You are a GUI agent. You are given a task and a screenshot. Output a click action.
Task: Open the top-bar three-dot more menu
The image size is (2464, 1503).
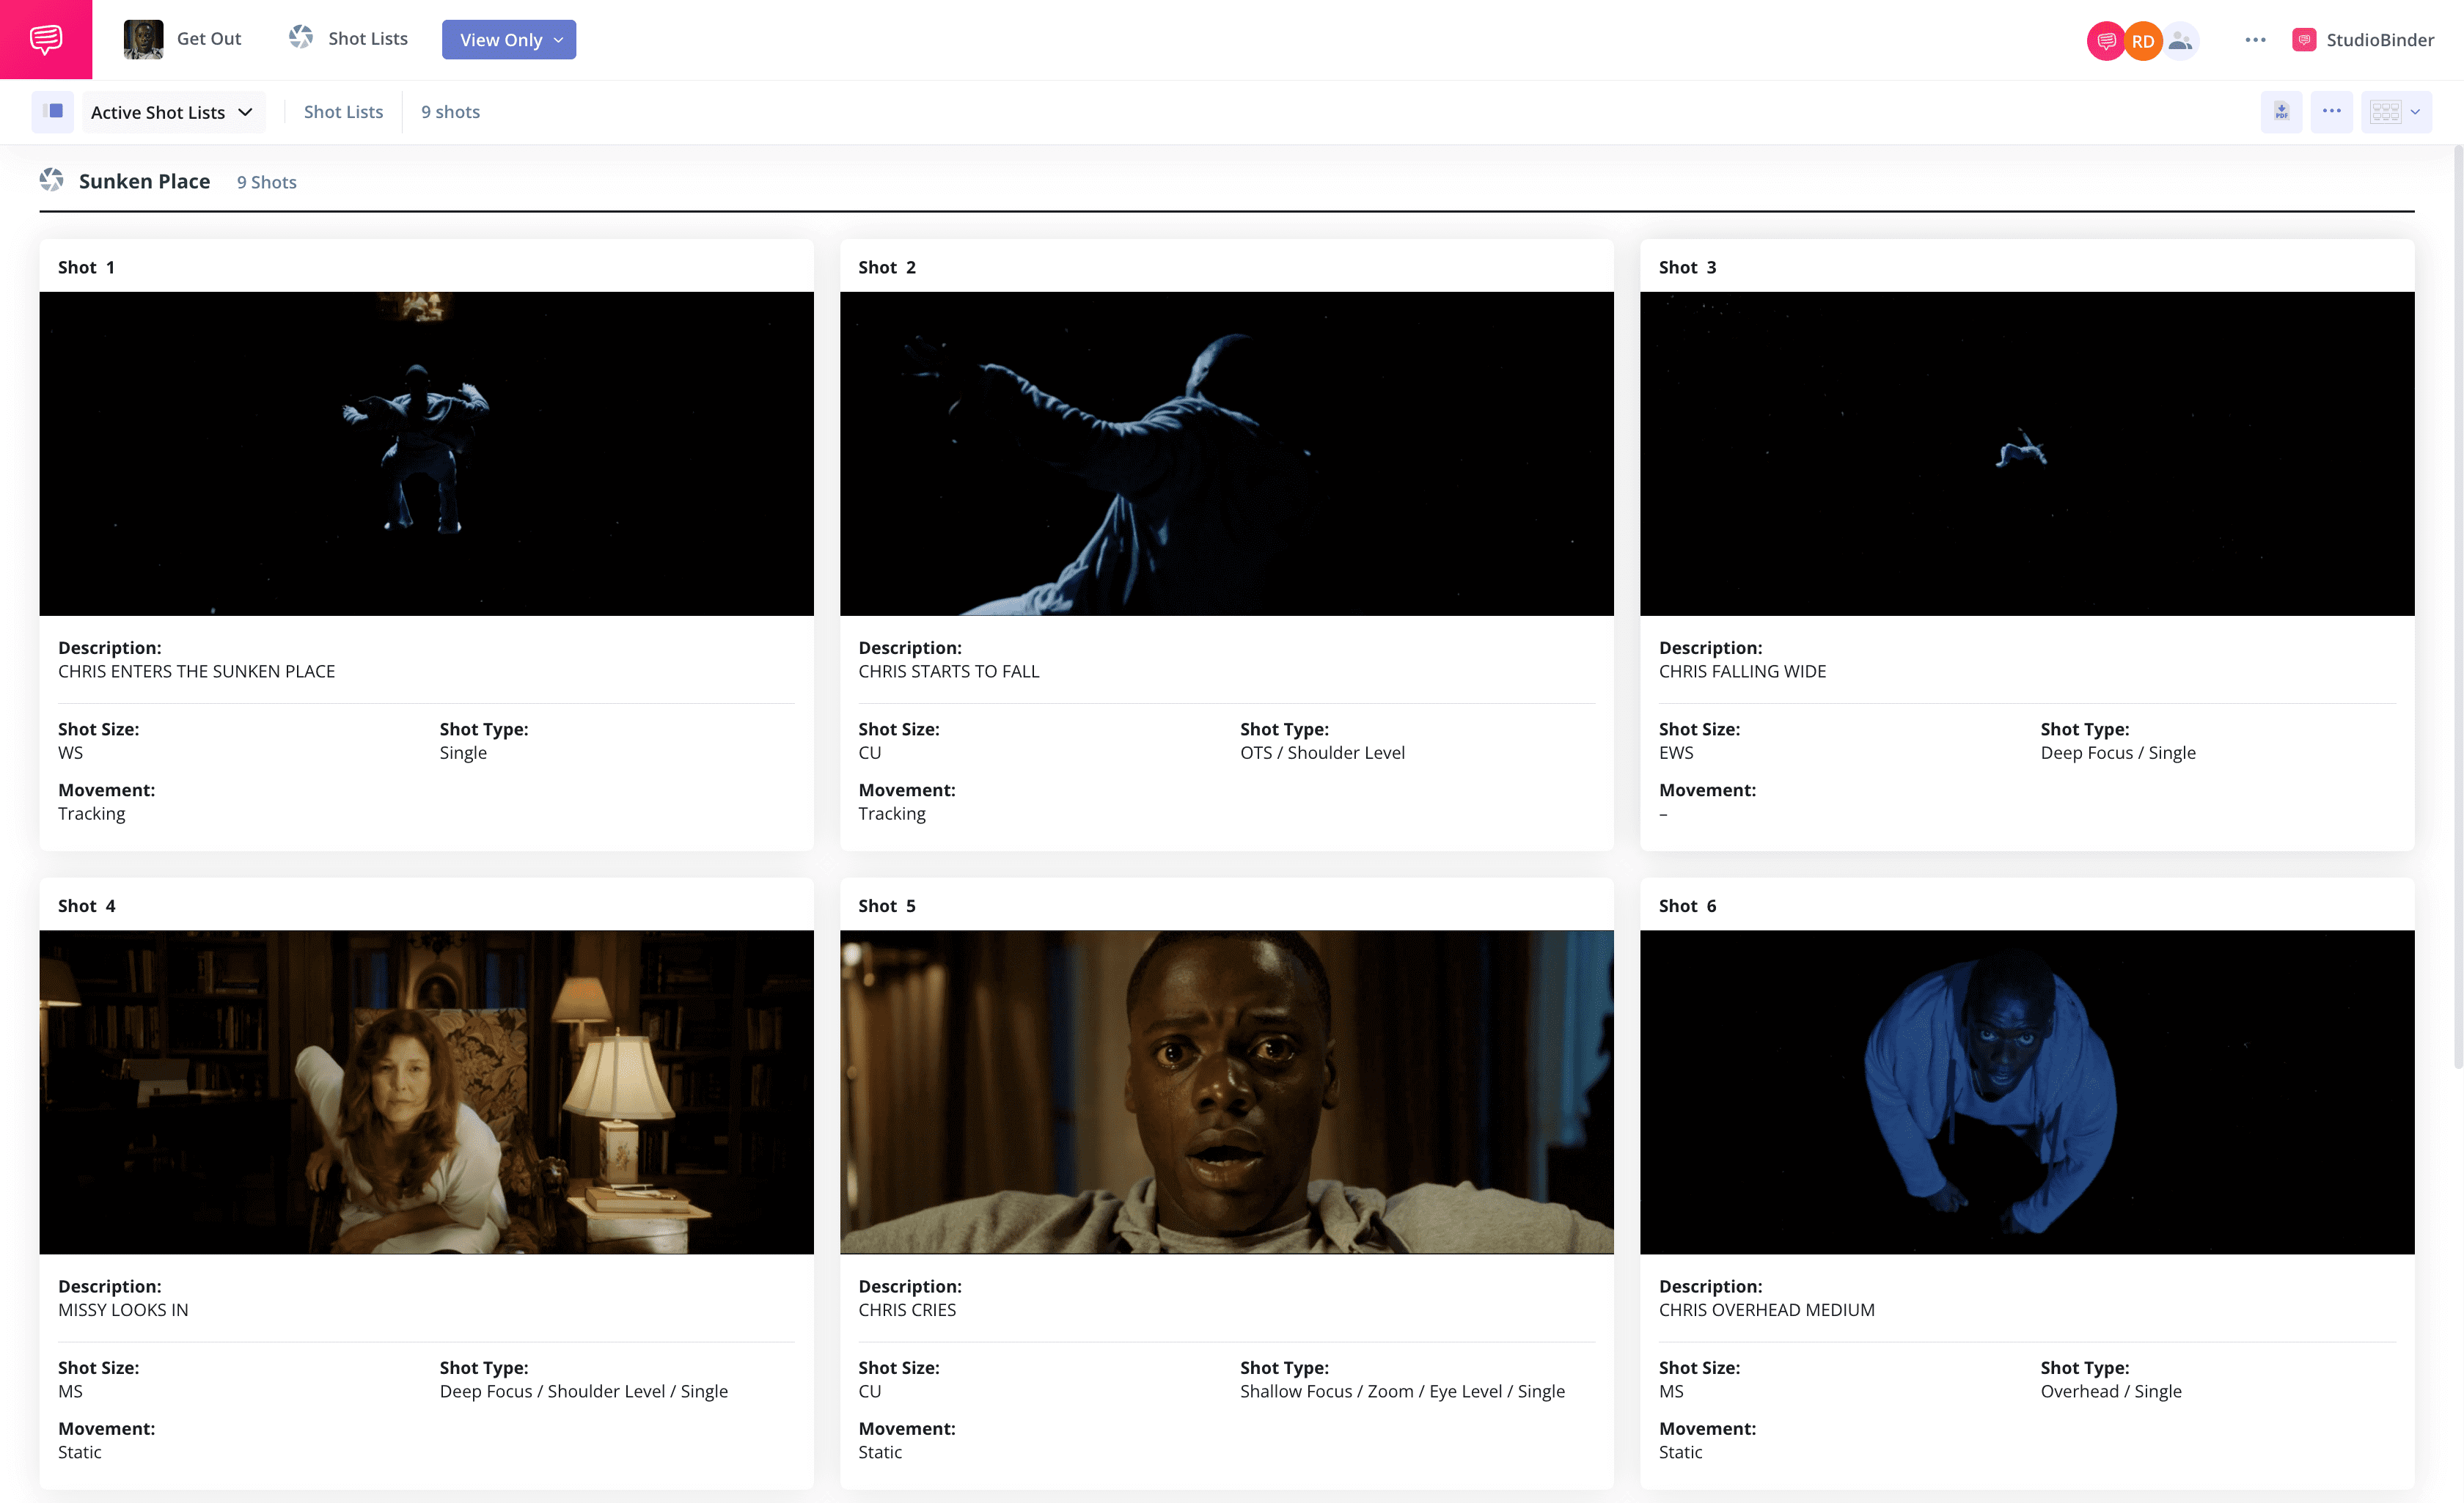(x=2255, y=40)
